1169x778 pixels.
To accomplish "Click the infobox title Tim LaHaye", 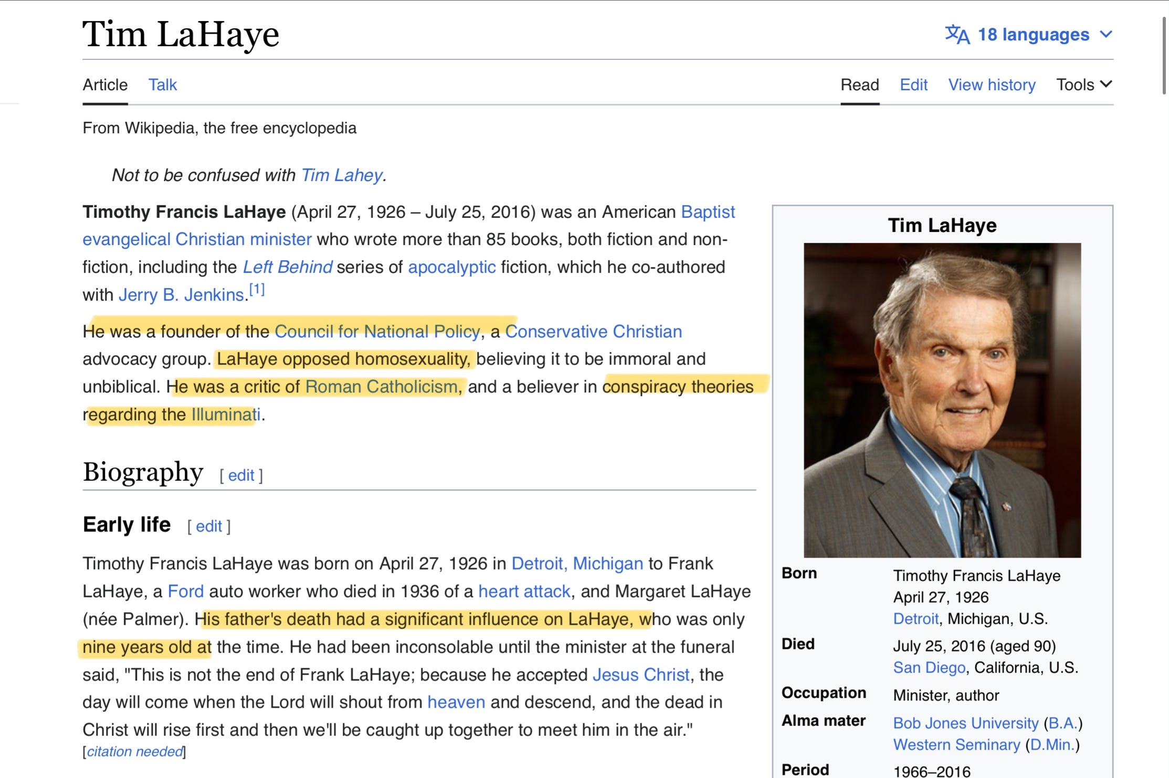I will pyautogui.click(x=942, y=226).
